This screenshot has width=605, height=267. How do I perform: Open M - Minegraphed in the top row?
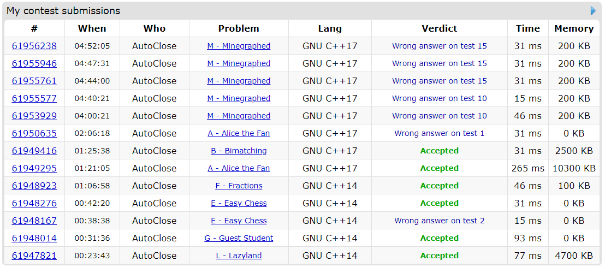(x=239, y=46)
